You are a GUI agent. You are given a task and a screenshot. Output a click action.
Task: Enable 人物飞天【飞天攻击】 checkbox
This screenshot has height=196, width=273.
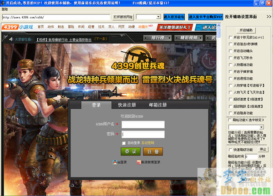[230, 92]
